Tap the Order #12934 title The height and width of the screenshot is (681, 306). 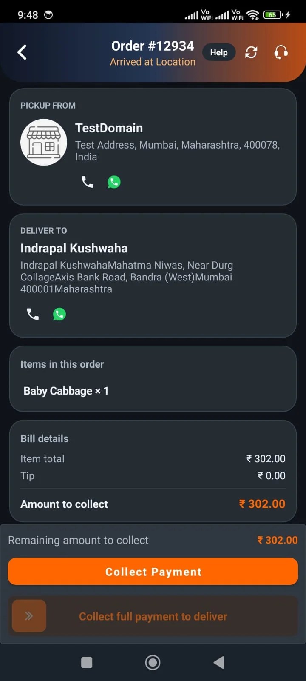click(153, 46)
